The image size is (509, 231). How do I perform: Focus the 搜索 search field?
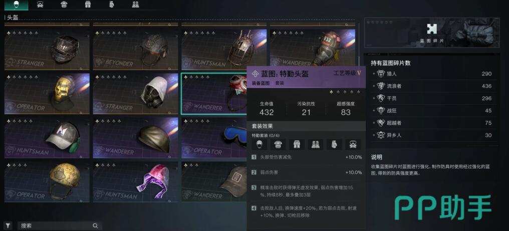(60, 226)
